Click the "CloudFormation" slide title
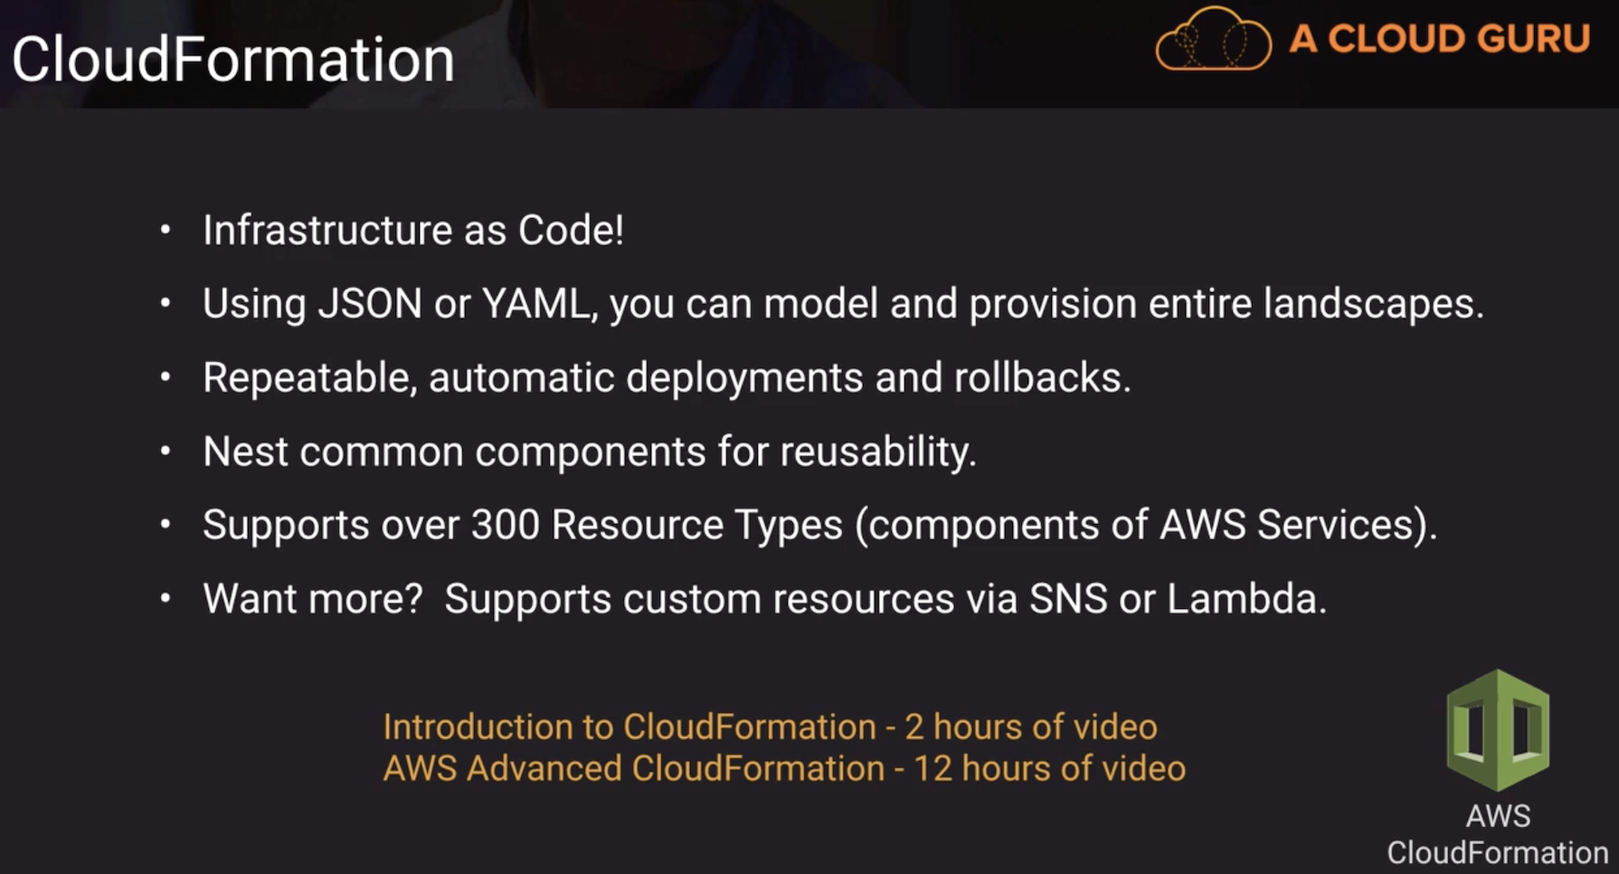 coord(232,60)
